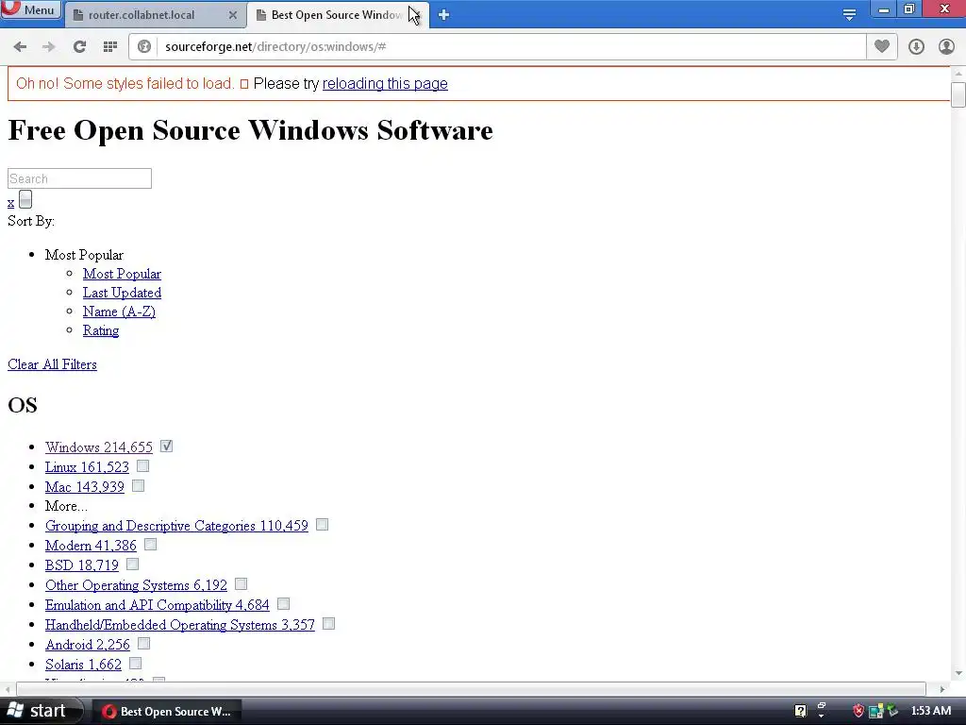The height and width of the screenshot is (725, 966).
Task: Go forward to next page
Action: pos(49,47)
